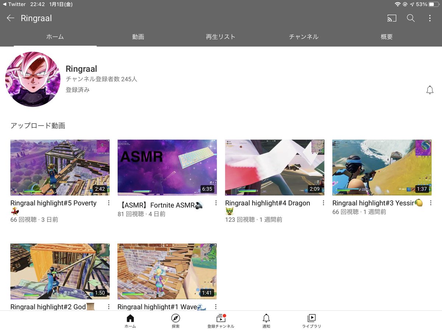Viewport: 442px width, 331px height.
Task: Open title Ringraal highlight#1 Wave
Action: pos(162,307)
